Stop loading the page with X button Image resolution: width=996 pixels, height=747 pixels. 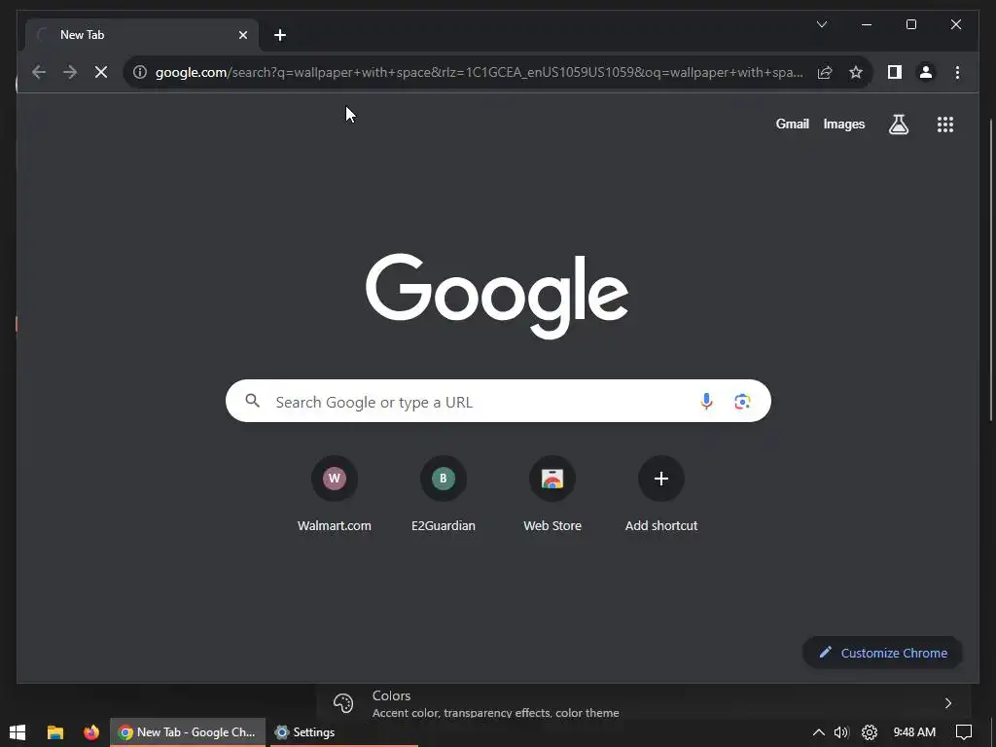pos(101,72)
